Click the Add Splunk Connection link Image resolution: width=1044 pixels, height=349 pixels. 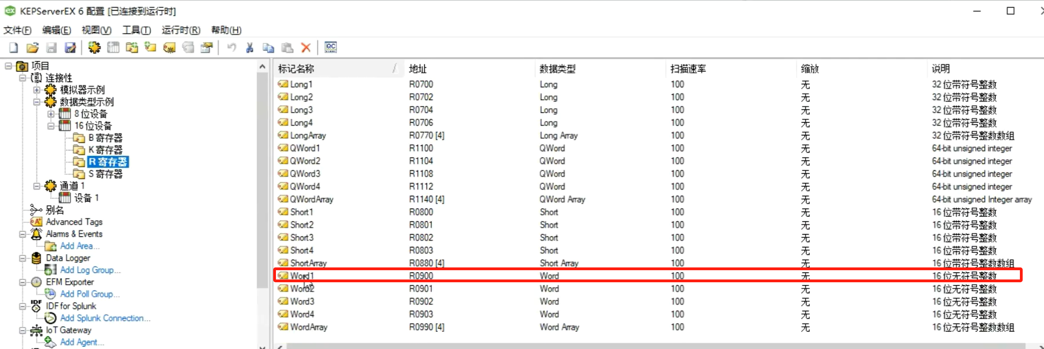[104, 318]
